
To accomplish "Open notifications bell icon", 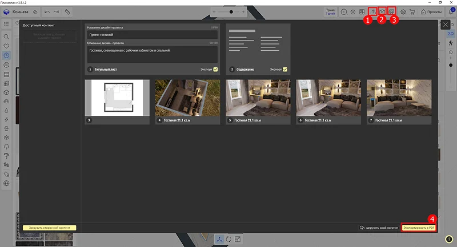I will (451, 11).
